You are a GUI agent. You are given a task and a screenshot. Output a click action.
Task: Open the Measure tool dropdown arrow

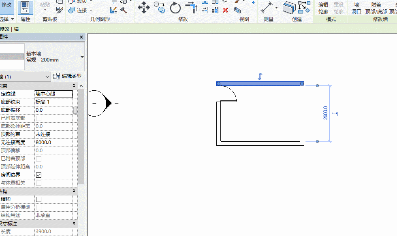tap(276, 8)
